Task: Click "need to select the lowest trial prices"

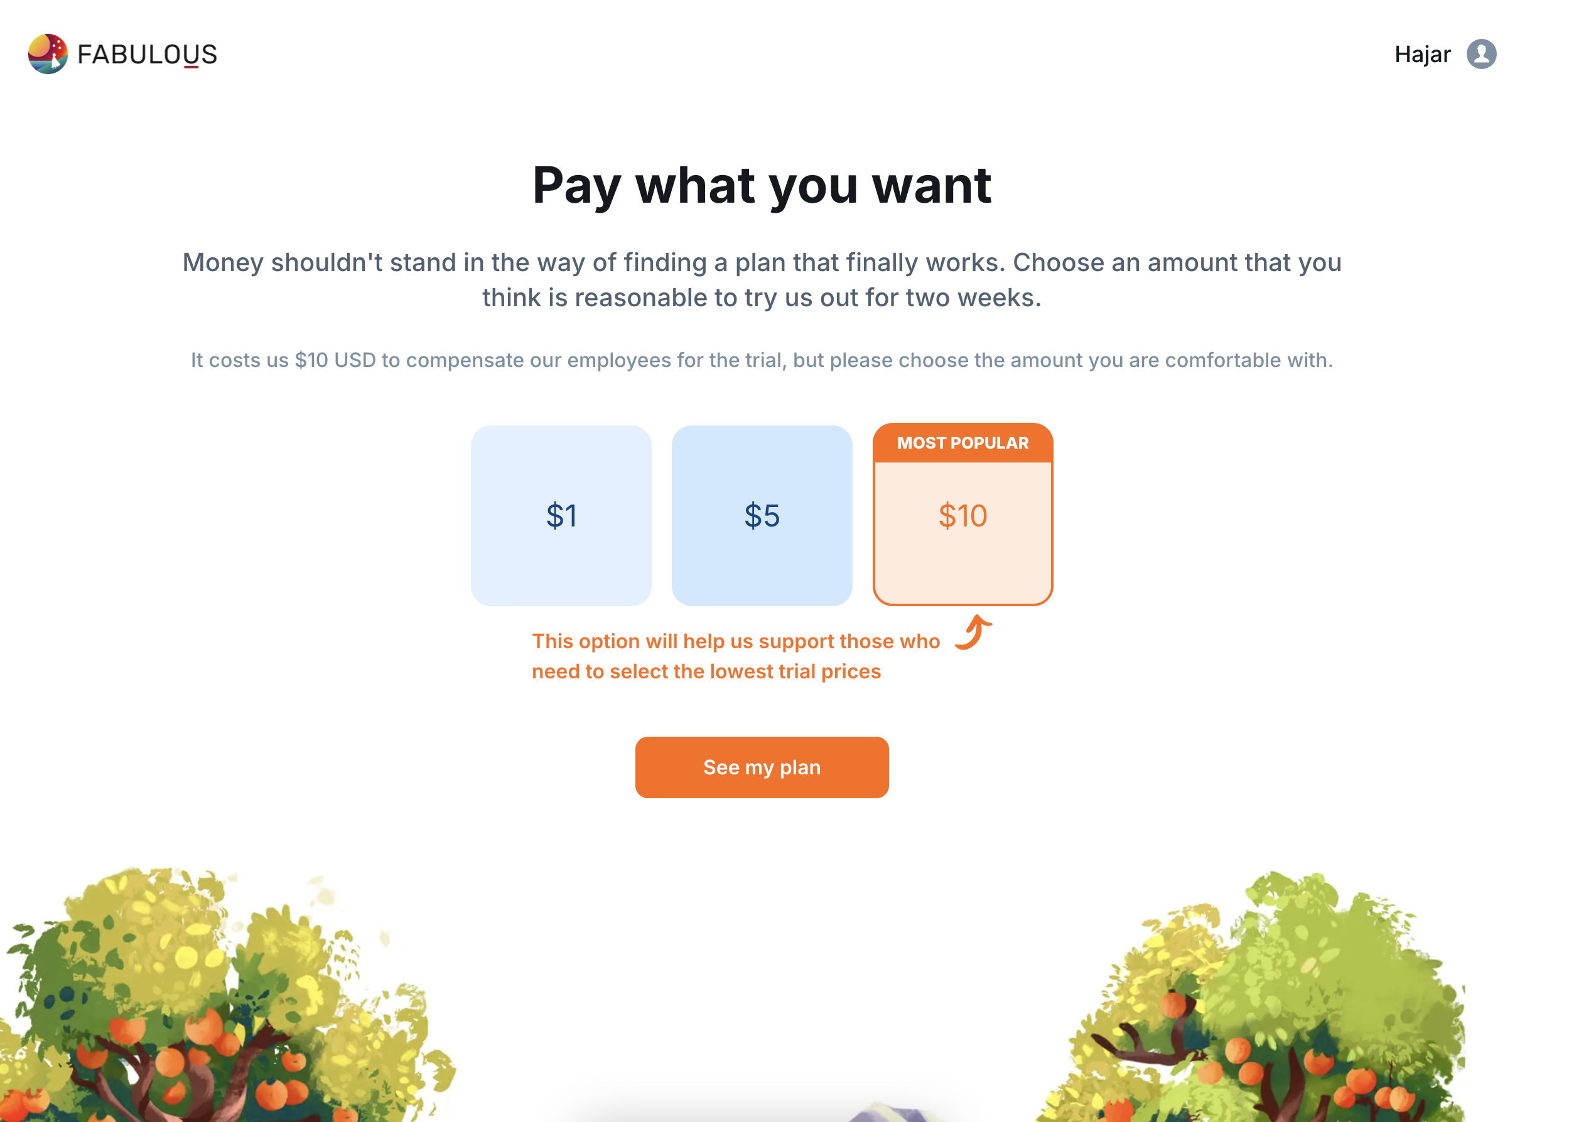Action: point(706,672)
